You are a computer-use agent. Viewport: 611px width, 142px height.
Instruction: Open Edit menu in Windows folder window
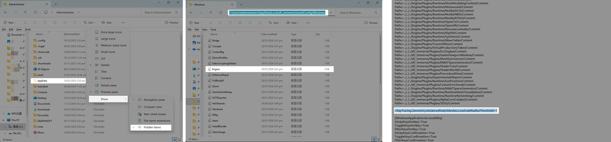pyautogui.click(x=197, y=29)
